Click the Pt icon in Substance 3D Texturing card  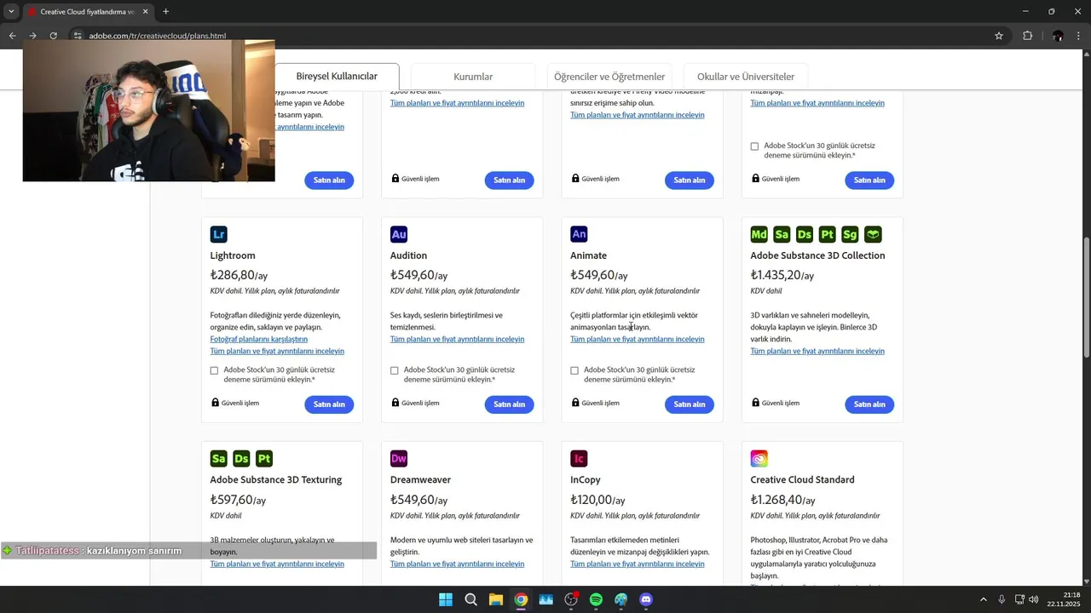tap(264, 459)
